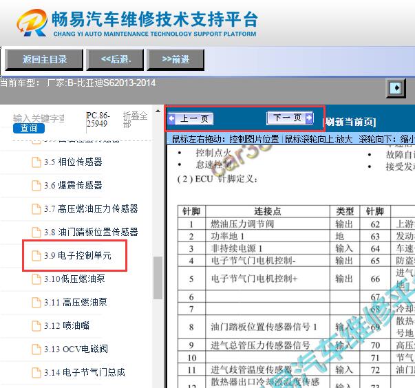Screen dimensions: 415x388
Task: Open 3.7 高压燃油压力传感器 tree item
Action: [x=91, y=208]
